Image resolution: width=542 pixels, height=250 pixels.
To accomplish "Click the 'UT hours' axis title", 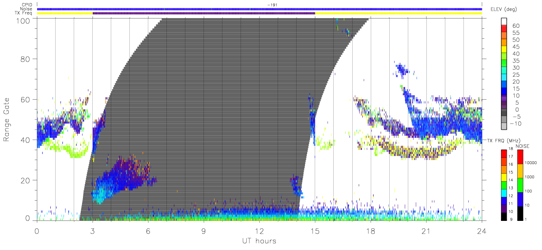I will pos(259,240).
